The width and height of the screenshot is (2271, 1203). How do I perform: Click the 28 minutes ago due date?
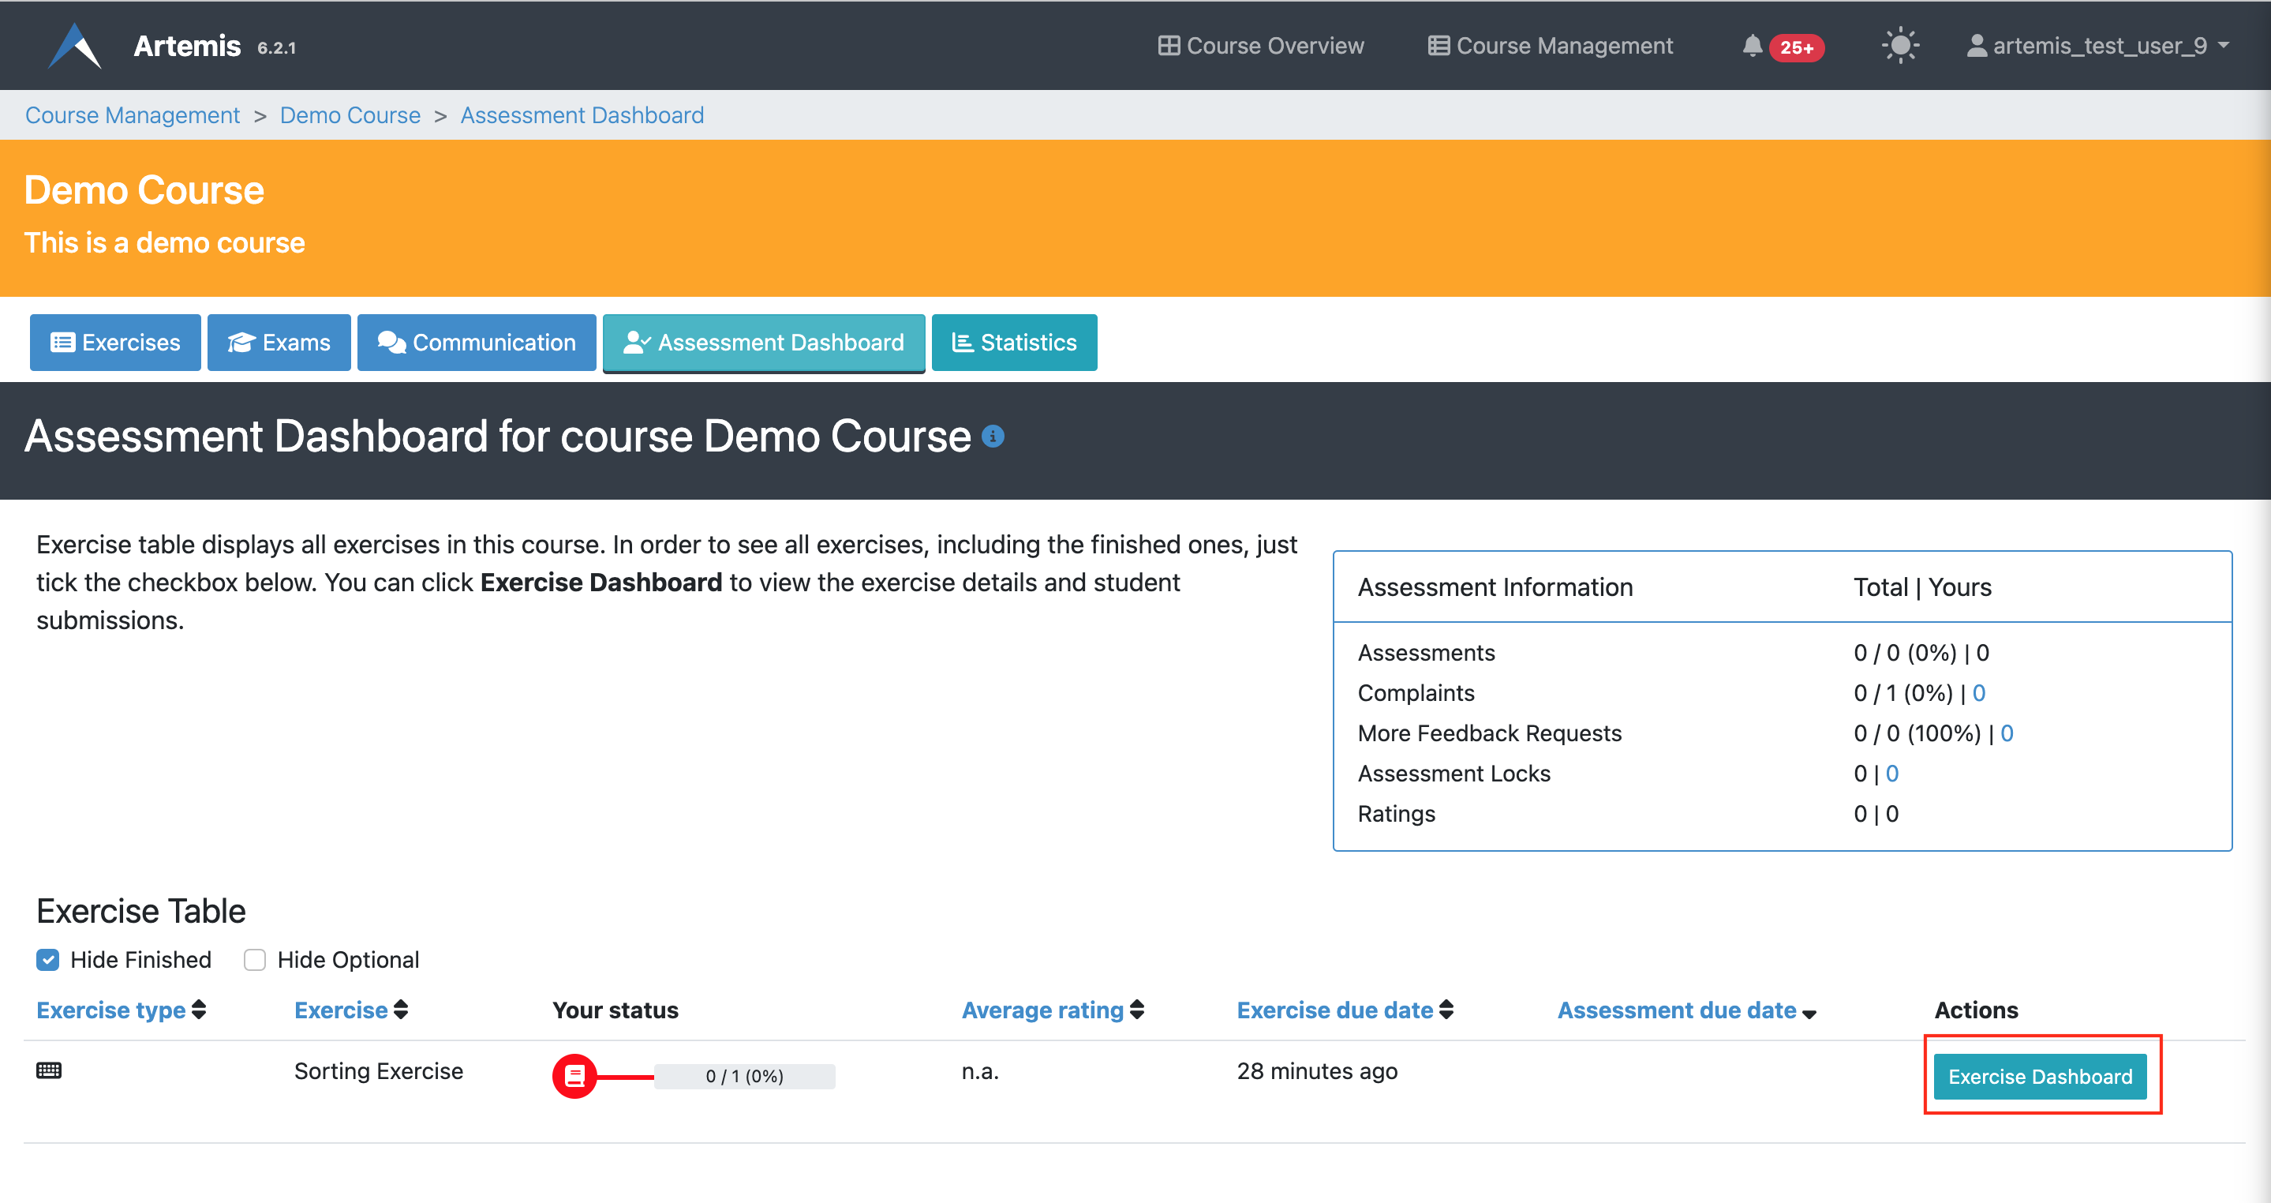coord(1317,1070)
